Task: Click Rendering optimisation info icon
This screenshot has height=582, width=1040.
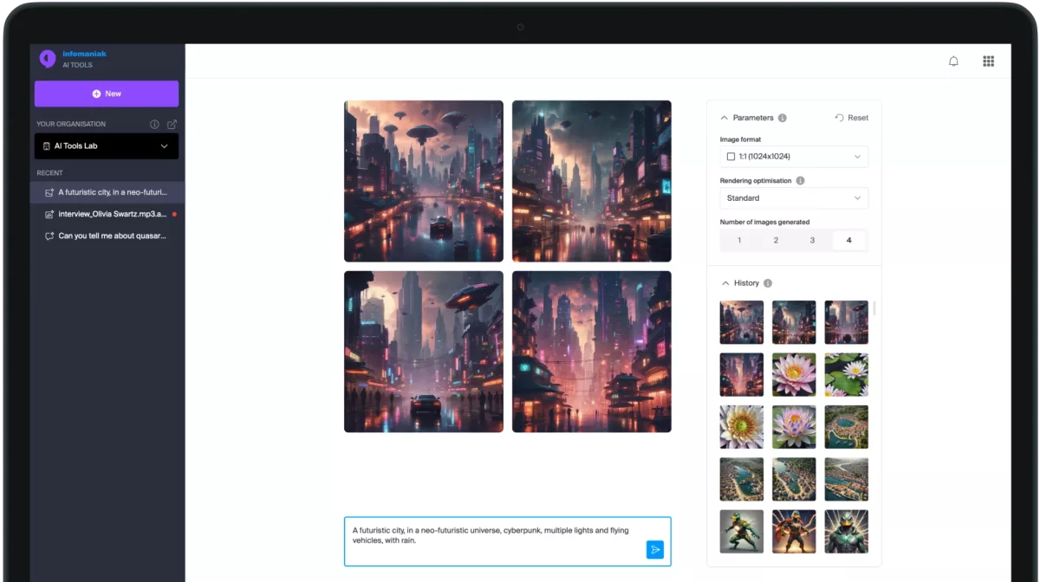Action: point(800,181)
